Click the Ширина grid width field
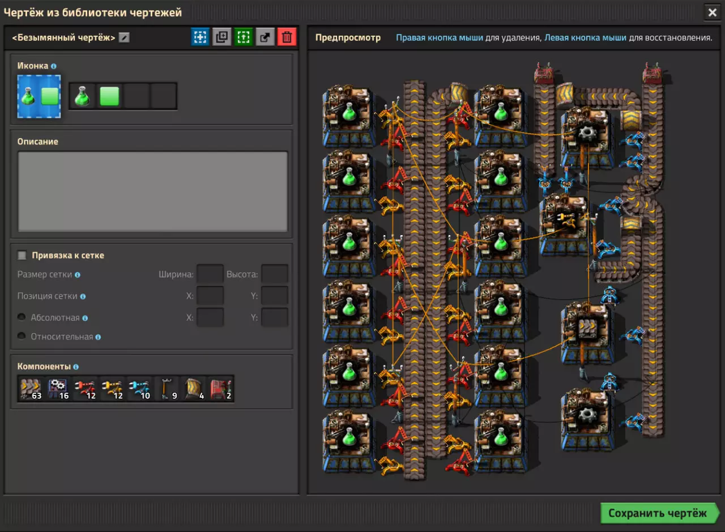 [x=210, y=274]
